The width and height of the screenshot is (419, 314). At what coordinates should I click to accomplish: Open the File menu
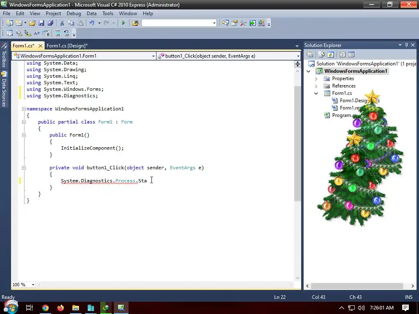coord(7,13)
